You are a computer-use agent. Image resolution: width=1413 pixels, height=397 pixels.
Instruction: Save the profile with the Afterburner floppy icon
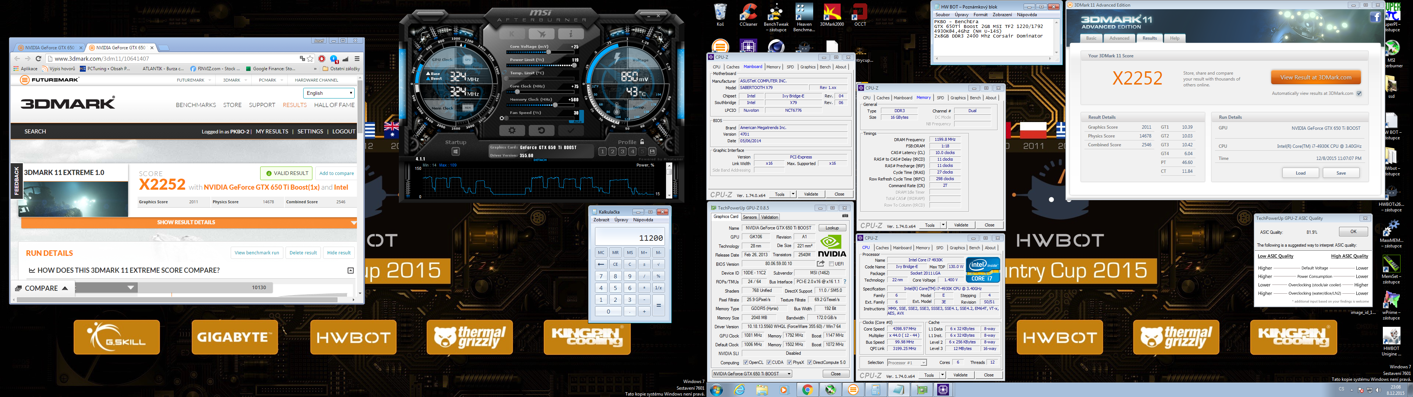click(x=652, y=151)
